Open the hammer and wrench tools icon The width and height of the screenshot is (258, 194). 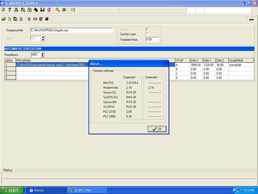23,10
